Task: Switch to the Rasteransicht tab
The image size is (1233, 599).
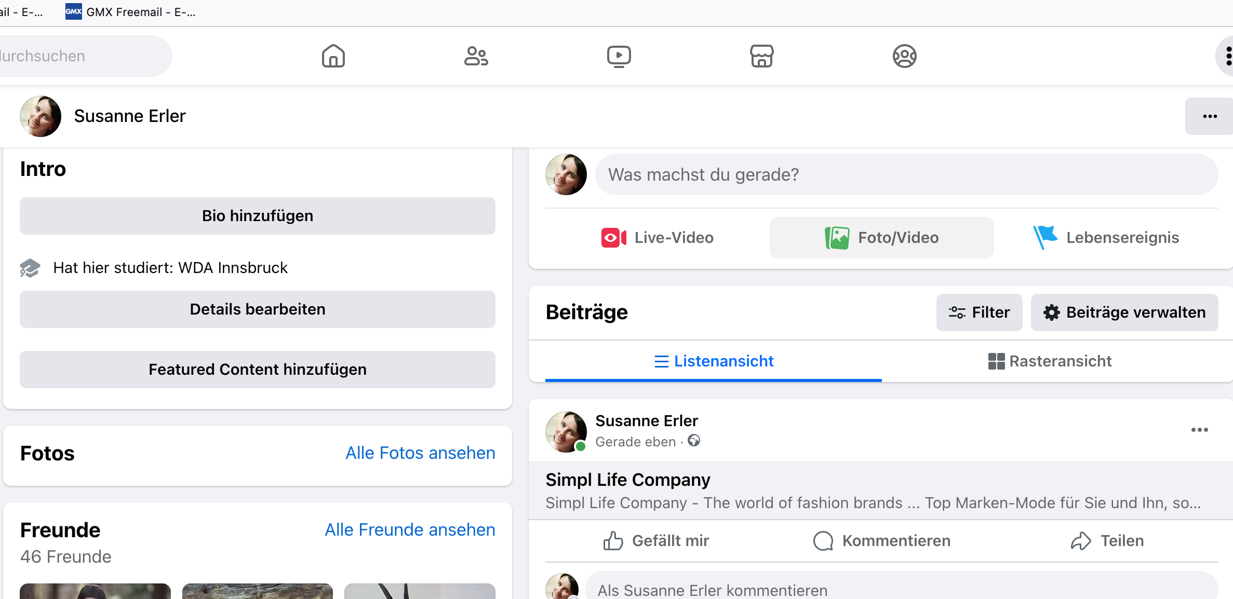Action: click(x=1050, y=361)
